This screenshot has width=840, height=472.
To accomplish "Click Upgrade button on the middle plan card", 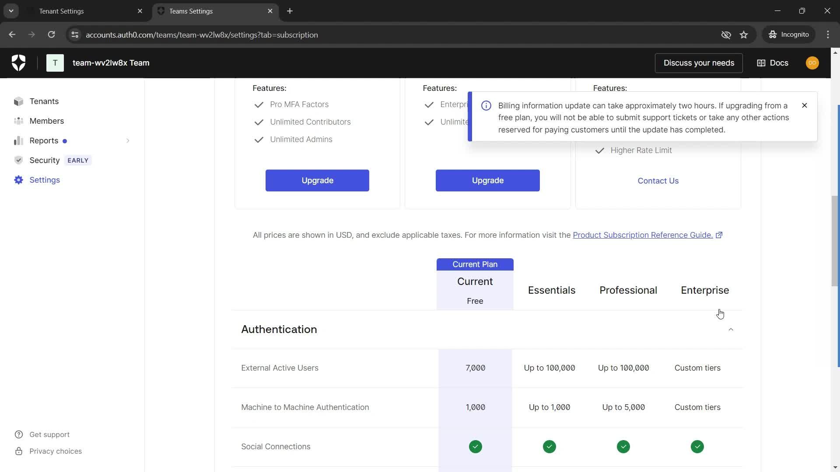I will pos(487,180).
